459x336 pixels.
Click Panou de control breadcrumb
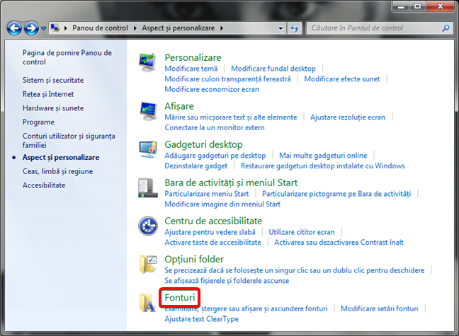pos(100,28)
